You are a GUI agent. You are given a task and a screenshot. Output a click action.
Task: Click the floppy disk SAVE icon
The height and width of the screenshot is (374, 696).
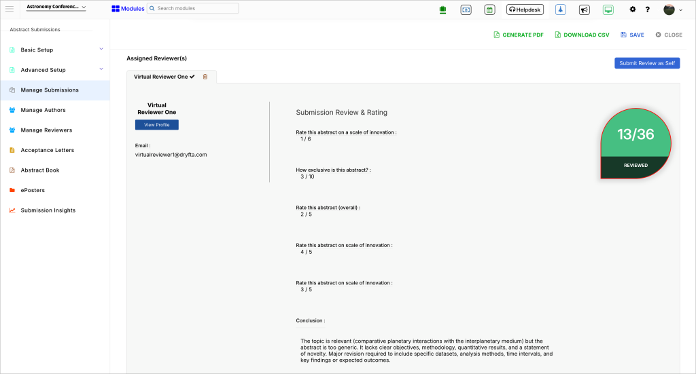(623, 35)
